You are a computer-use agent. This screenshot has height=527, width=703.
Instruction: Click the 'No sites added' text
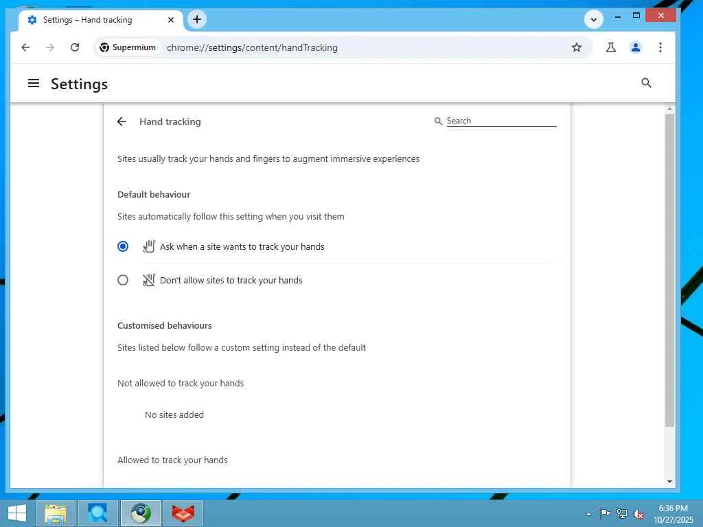pos(174,415)
